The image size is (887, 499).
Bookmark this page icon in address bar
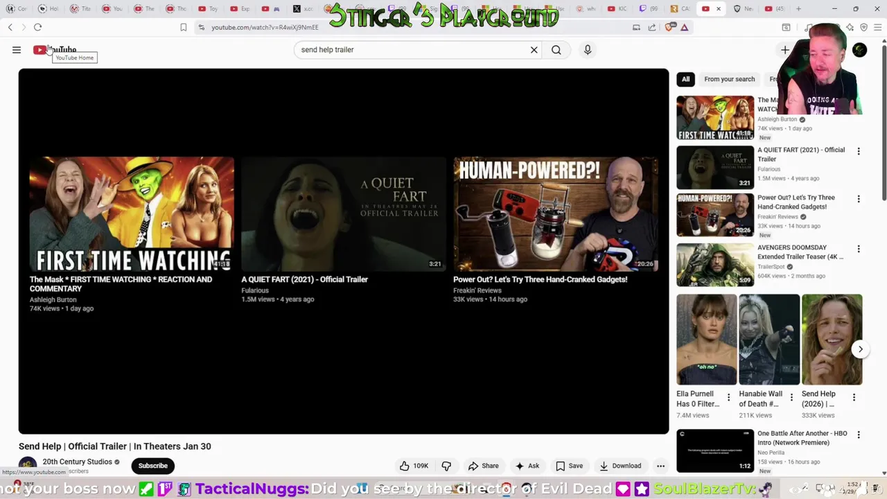pyautogui.click(x=183, y=27)
